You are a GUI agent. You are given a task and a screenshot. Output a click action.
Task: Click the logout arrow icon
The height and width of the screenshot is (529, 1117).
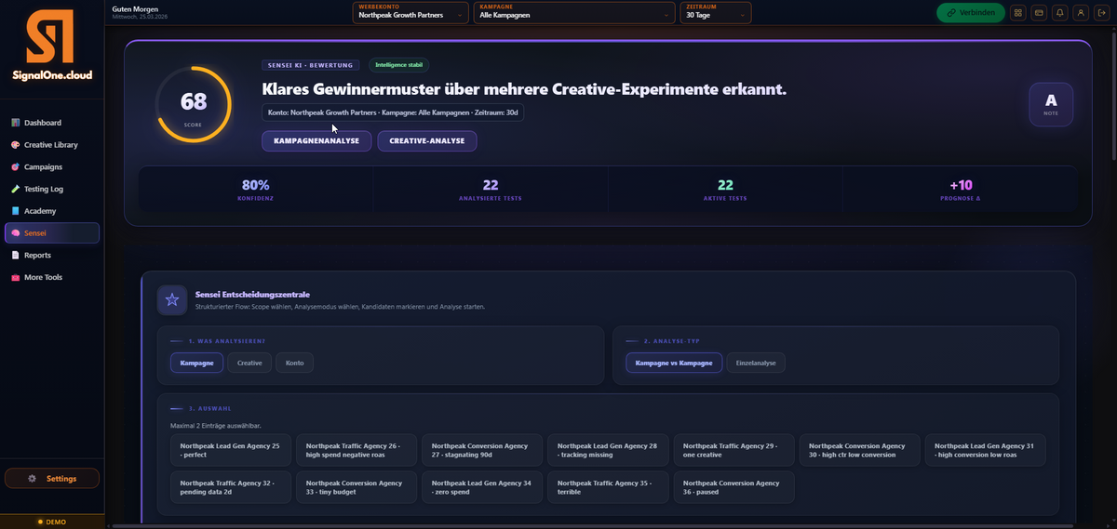[x=1101, y=13]
